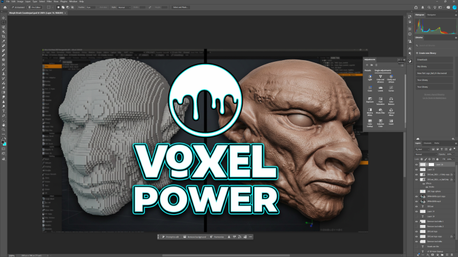Viewport: 458px width, 257px height.
Task: Click the delete layer trash icon
Action: (x=452, y=255)
